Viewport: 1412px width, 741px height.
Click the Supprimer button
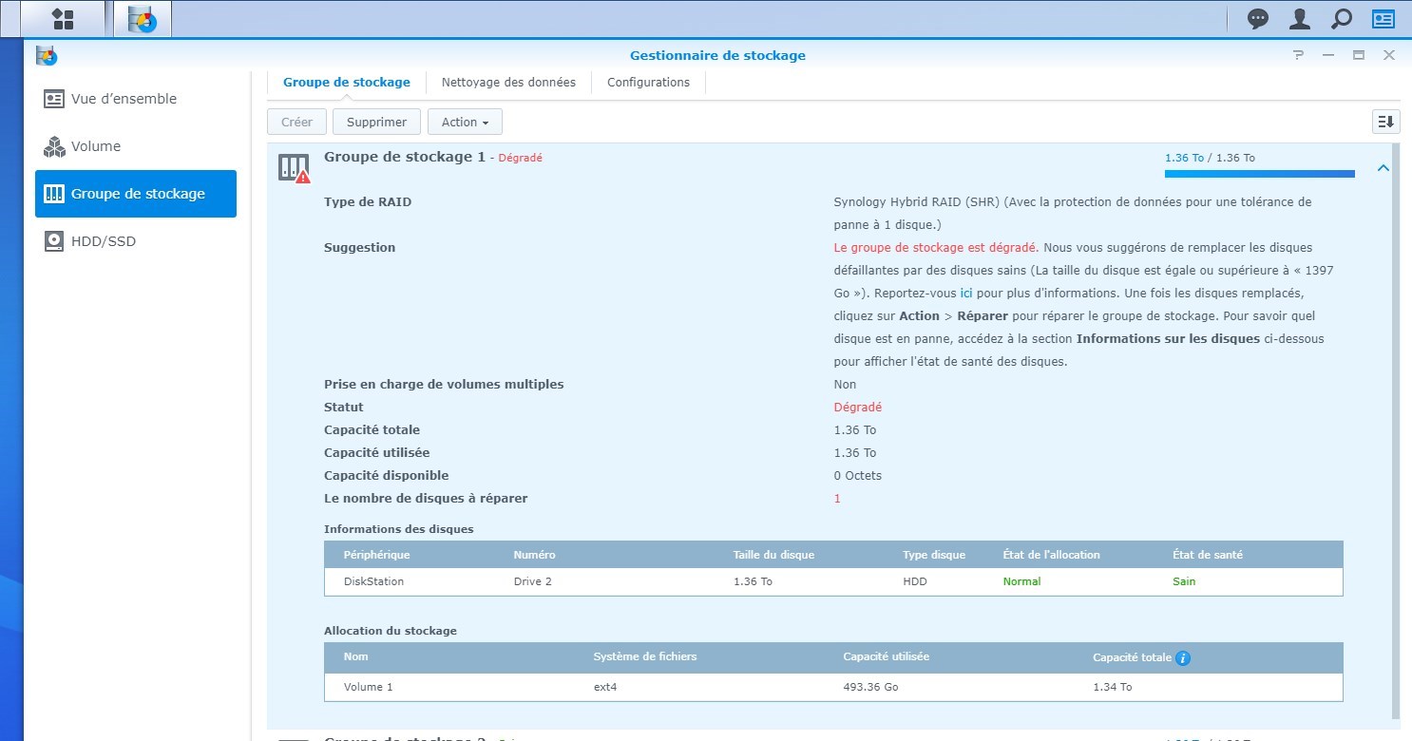376,122
